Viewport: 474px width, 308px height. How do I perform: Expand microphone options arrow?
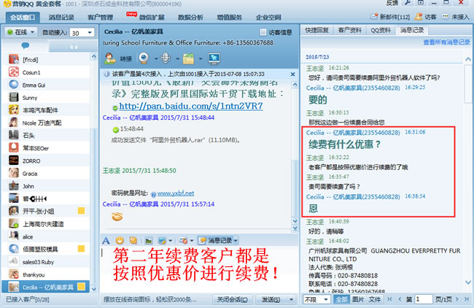coord(177,58)
